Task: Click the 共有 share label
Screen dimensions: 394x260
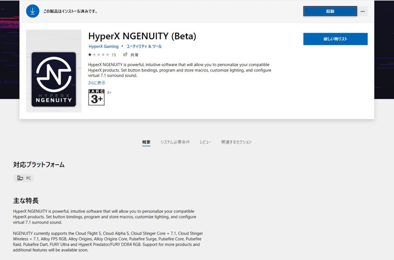Action: click(134, 55)
